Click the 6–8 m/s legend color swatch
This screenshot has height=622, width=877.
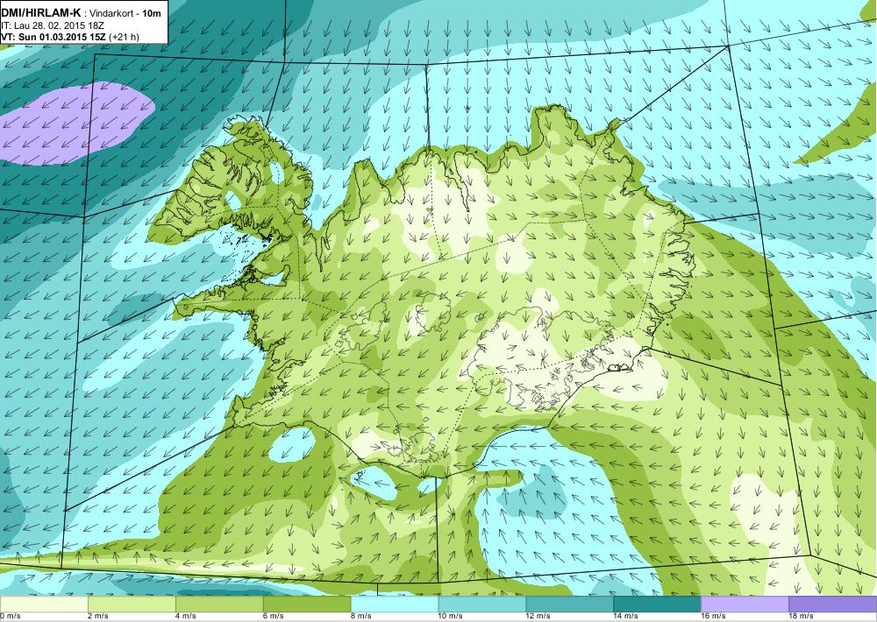(307, 604)
